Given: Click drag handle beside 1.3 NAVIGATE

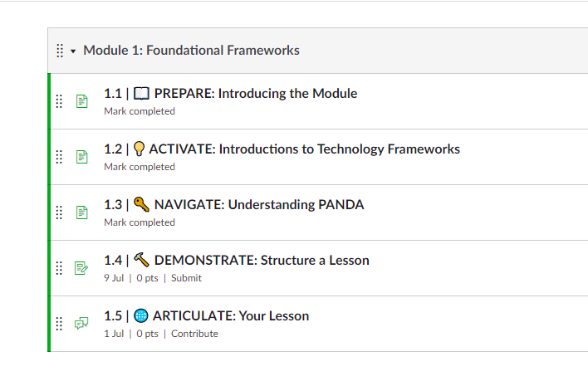Looking at the screenshot, I should coord(59,212).
